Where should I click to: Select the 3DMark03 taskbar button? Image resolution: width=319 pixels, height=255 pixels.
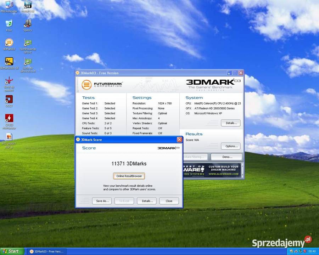[47, 251]
